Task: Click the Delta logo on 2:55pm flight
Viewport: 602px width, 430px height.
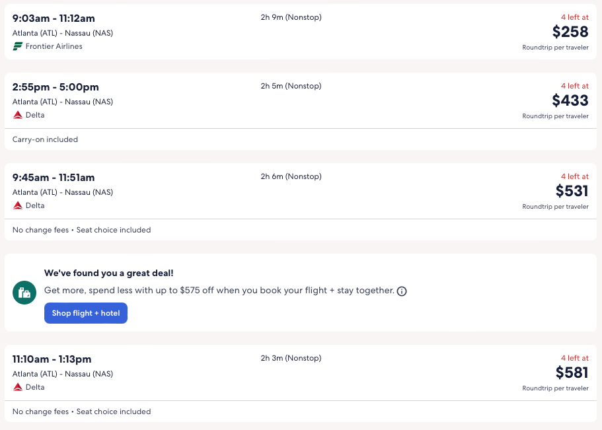Action: point(18,115)
